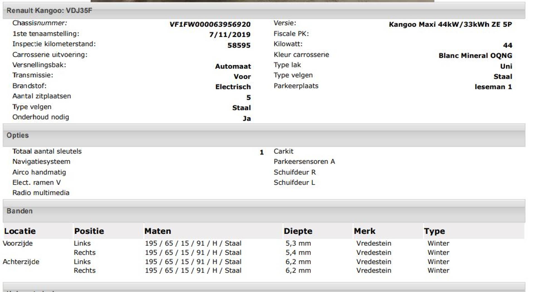This screenshot has height=292, width=535.
Task: Click the Navigatiesysteem option
Action: (41, 162)
